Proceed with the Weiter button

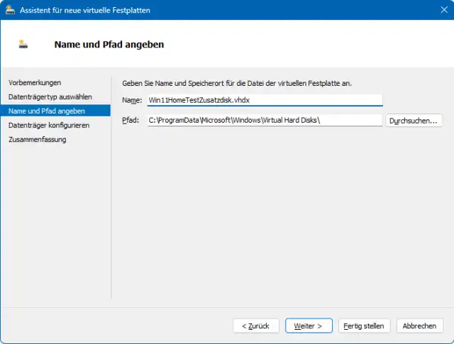309,326
